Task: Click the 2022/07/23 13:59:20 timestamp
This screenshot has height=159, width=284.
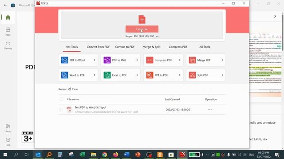Action: coord(178,110)
